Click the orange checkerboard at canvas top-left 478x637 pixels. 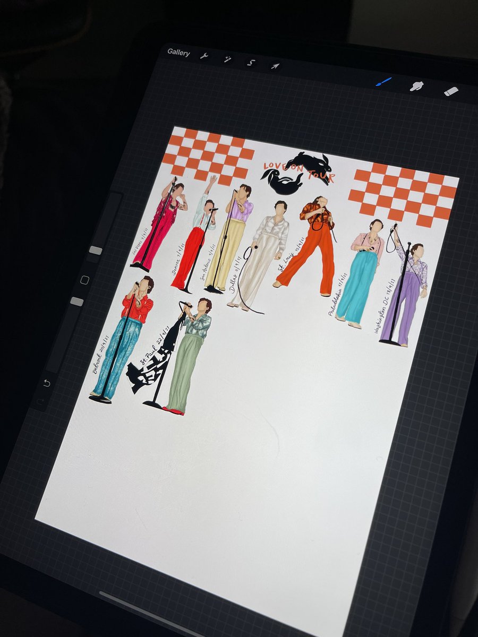208,155
